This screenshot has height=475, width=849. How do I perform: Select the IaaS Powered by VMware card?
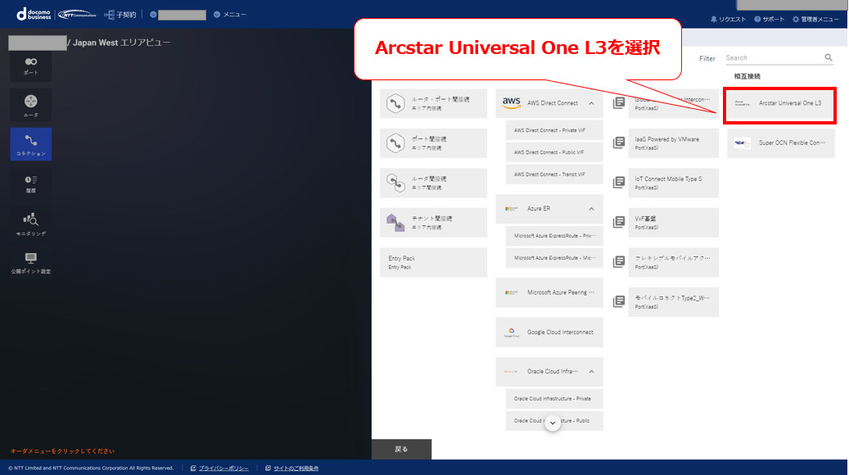[673, 143]
